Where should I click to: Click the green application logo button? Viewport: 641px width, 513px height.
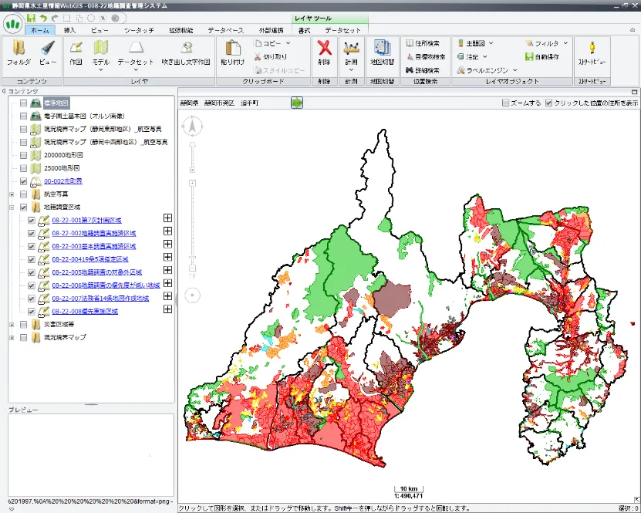[12, 24]
